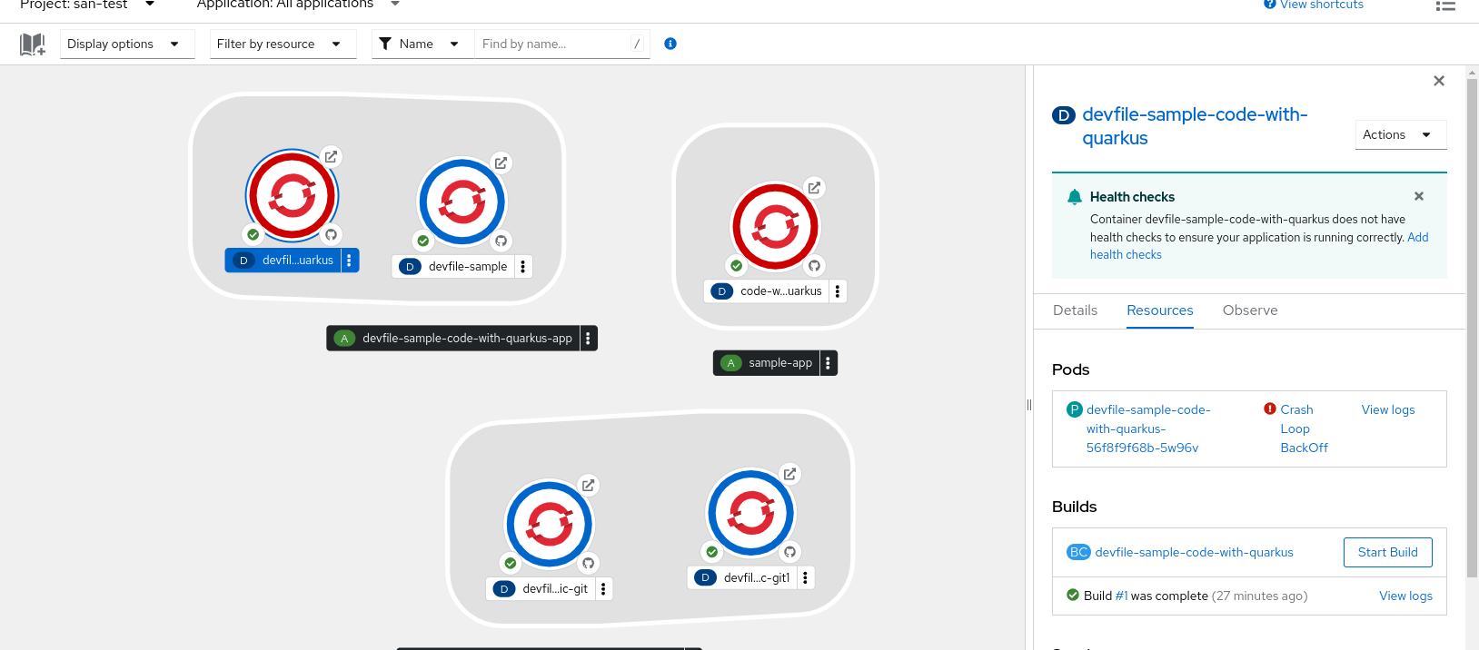Open the add-to-project catalog book icon
Viewport: 1479px width, 650px height.
pos(33,44)
